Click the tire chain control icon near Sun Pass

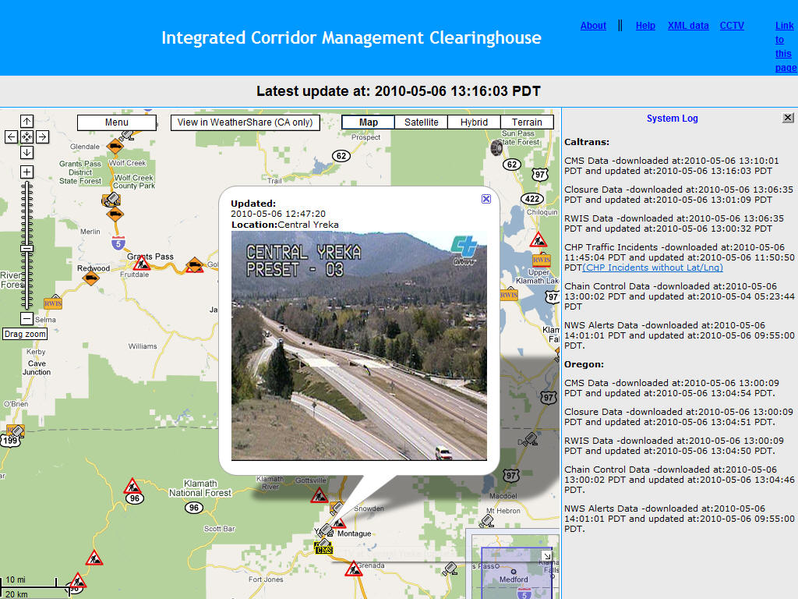pyautogui.click(x=495, y=147)
